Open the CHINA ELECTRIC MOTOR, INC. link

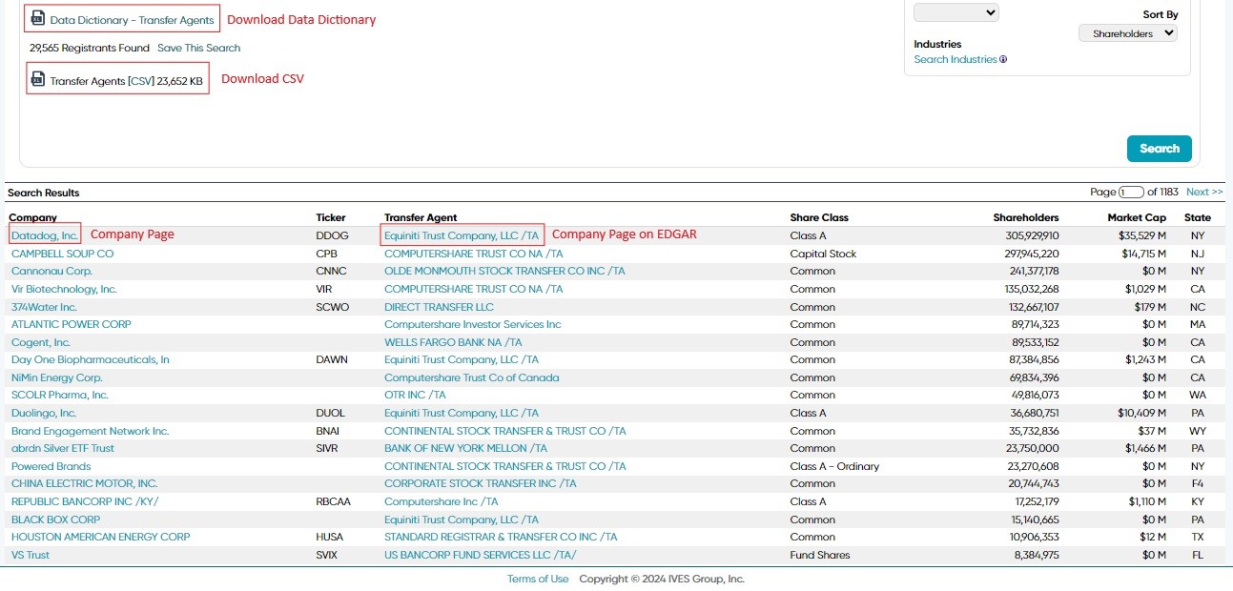(85, 483)
